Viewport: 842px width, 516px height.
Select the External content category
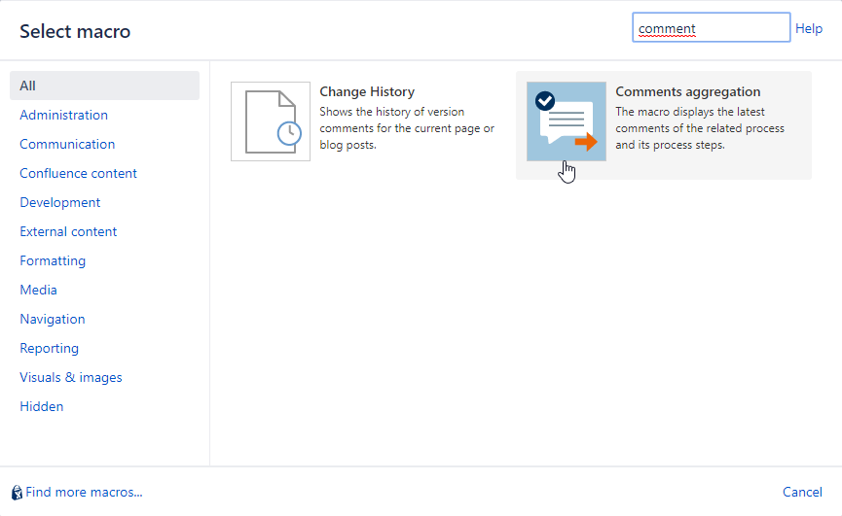[68, 231]
